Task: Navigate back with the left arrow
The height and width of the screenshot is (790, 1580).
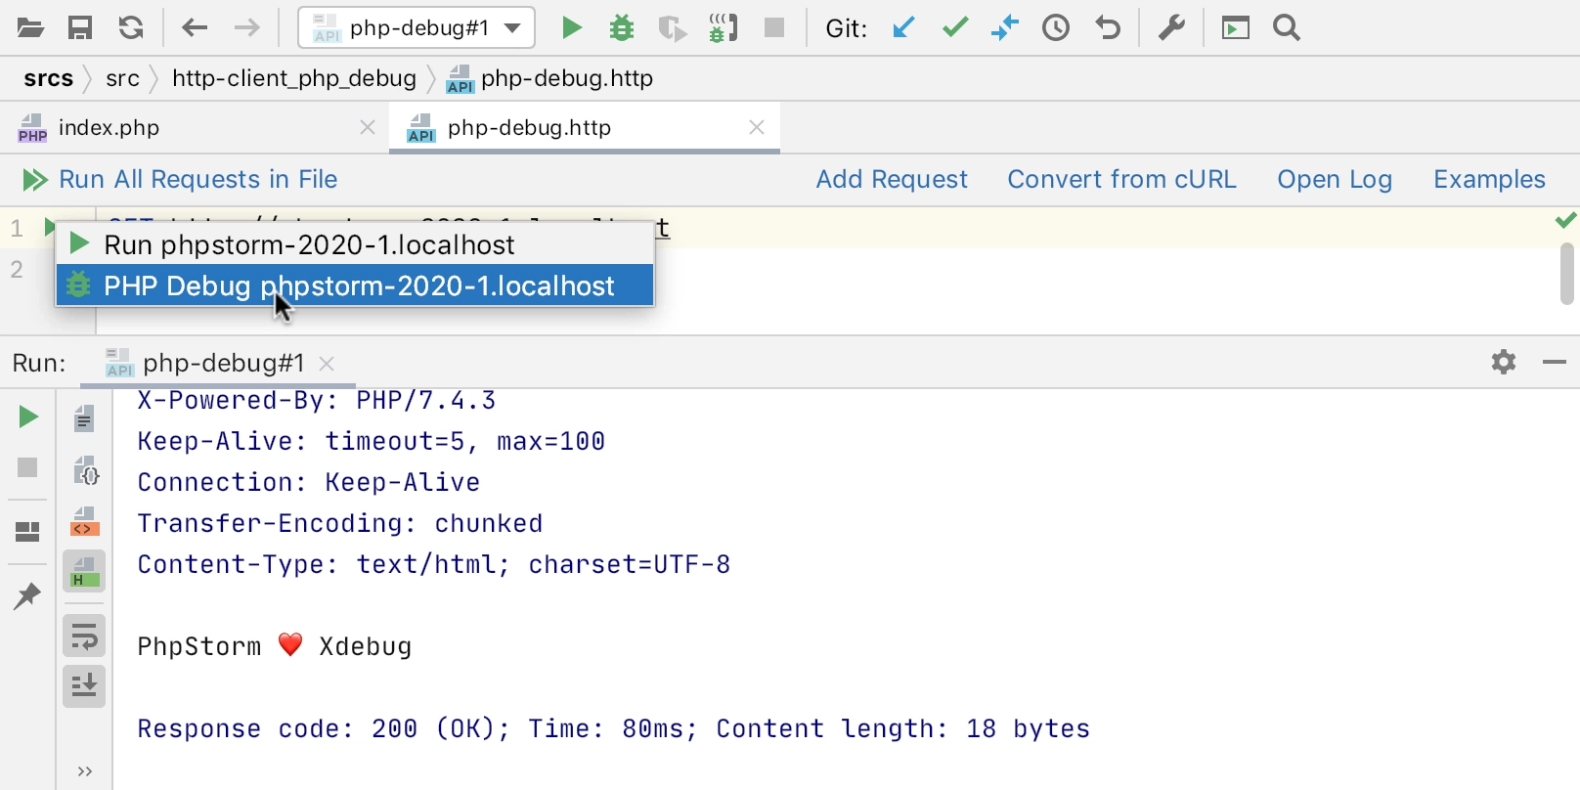Action: pos(195,28)
